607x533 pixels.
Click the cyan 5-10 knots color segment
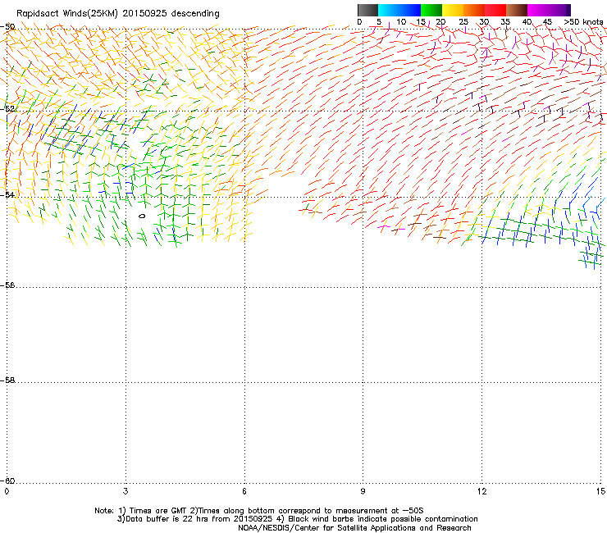[388, 10]
